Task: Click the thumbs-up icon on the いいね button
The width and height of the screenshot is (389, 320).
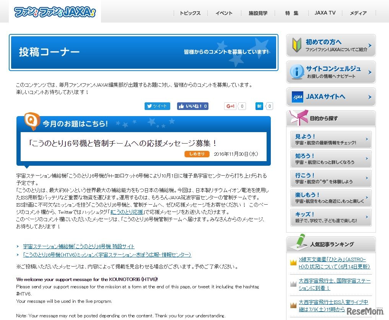Action: pyautogui.click(x=181, y=106)
